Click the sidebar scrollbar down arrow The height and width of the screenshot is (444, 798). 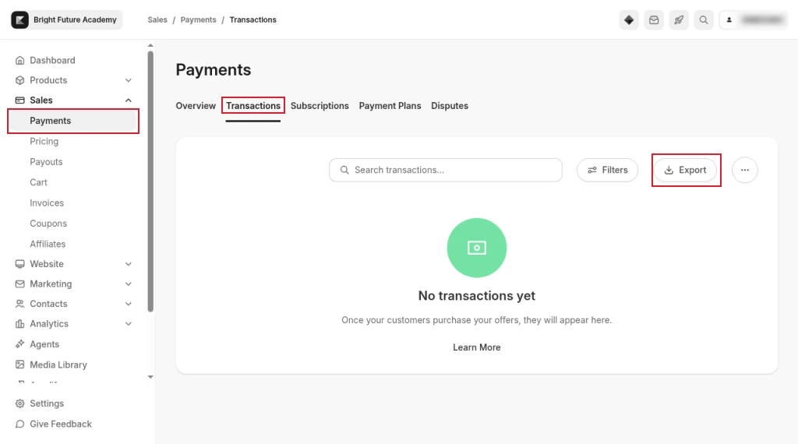click(150, 377)
